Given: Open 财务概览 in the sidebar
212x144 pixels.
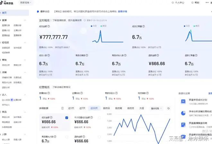Looking at the screenshot, I should [18, 82].
